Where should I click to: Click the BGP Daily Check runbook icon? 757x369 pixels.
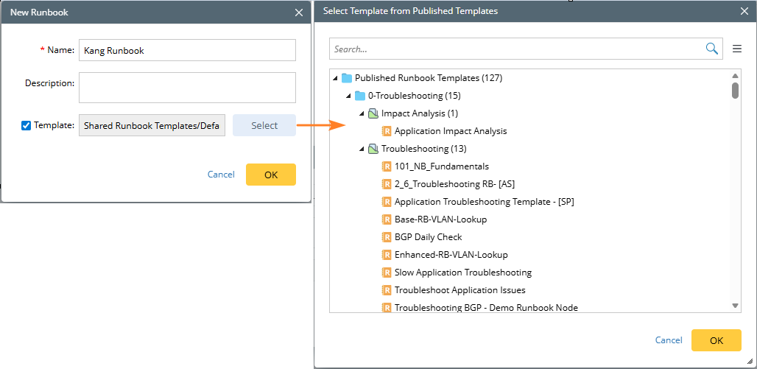(x=387, y=237)
